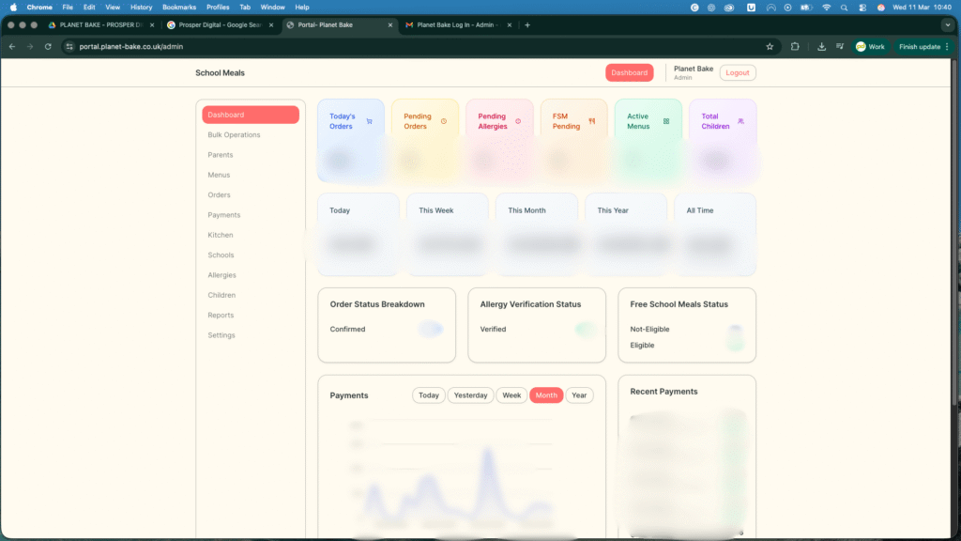The width and height of the screenshot is (961, 541).
Task: Click the shopping cart icon on Today's Orders
Action: click(x=369, y=121)
